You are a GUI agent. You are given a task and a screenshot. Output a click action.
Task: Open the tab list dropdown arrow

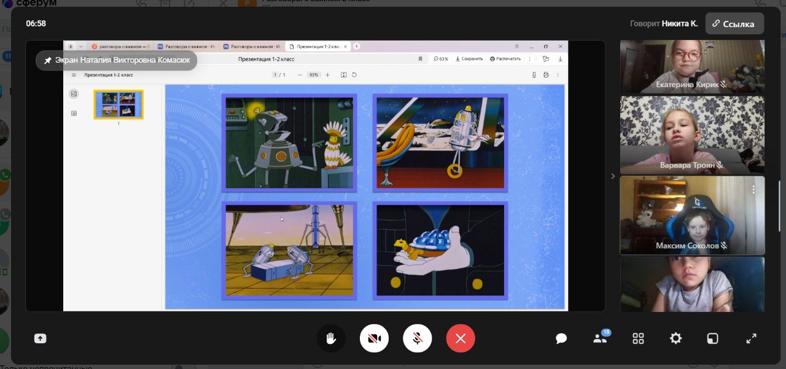click(x=80, y=46)
